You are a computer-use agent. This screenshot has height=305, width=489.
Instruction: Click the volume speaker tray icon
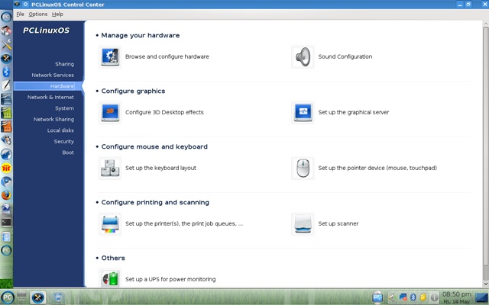392,297
